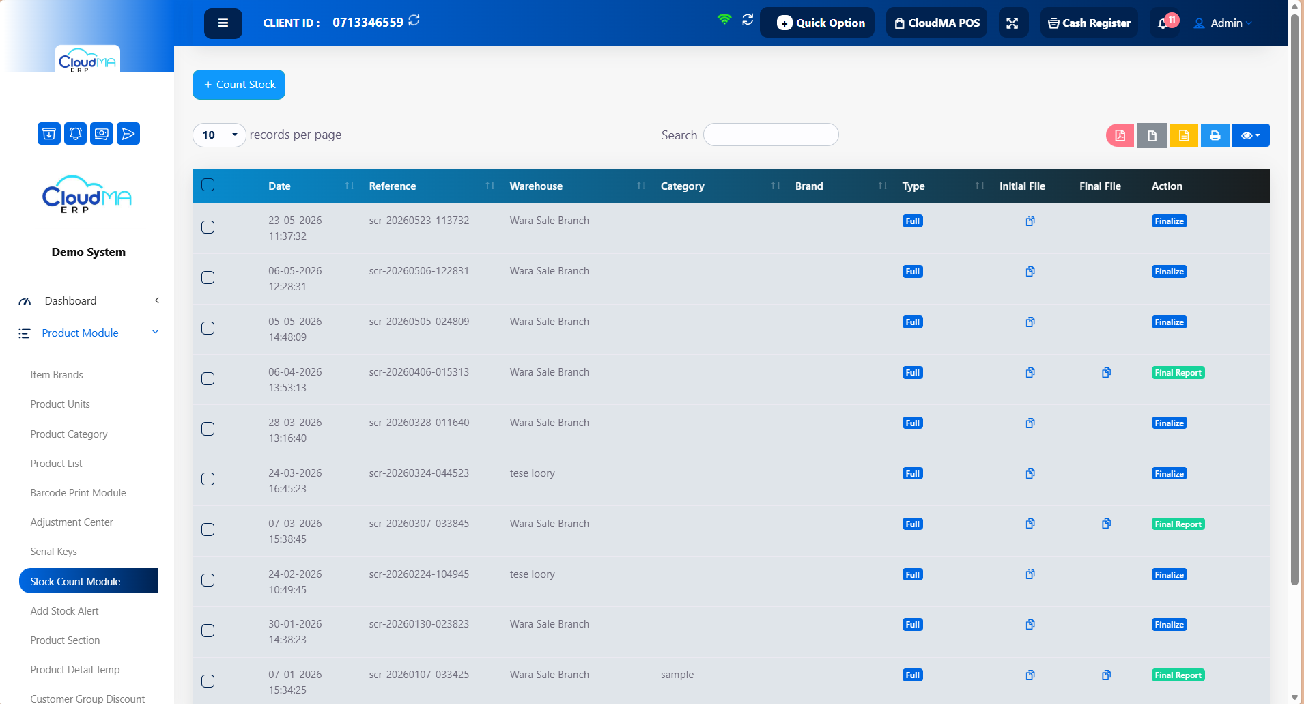Screen dimensions: 1304x704
Task: Check row scr-20260505-024809
Action: (x=208, y=328)
